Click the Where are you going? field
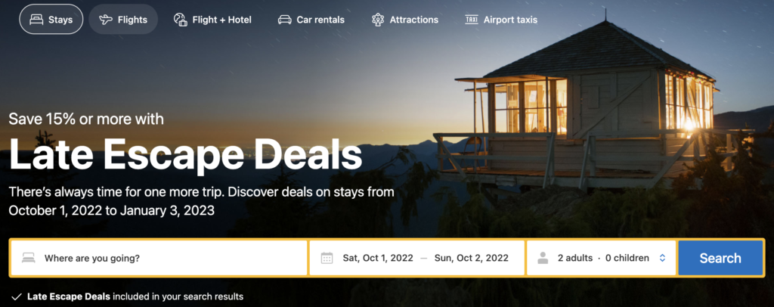Image resolution: width=774 pixels, height=307 pixels. click(x=159, y=258)
